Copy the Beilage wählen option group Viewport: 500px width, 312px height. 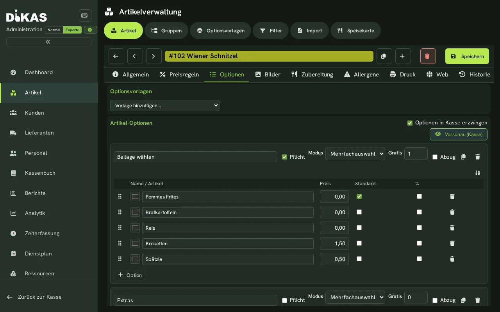pos(463,157)
